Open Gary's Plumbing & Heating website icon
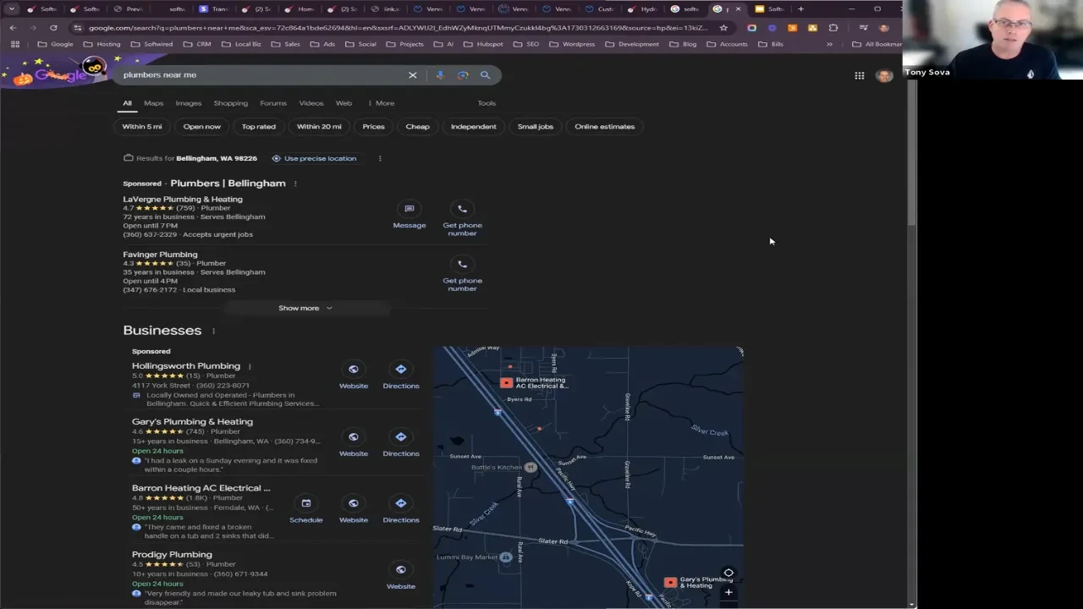The image size is (1083, 609). coord(354,436)
